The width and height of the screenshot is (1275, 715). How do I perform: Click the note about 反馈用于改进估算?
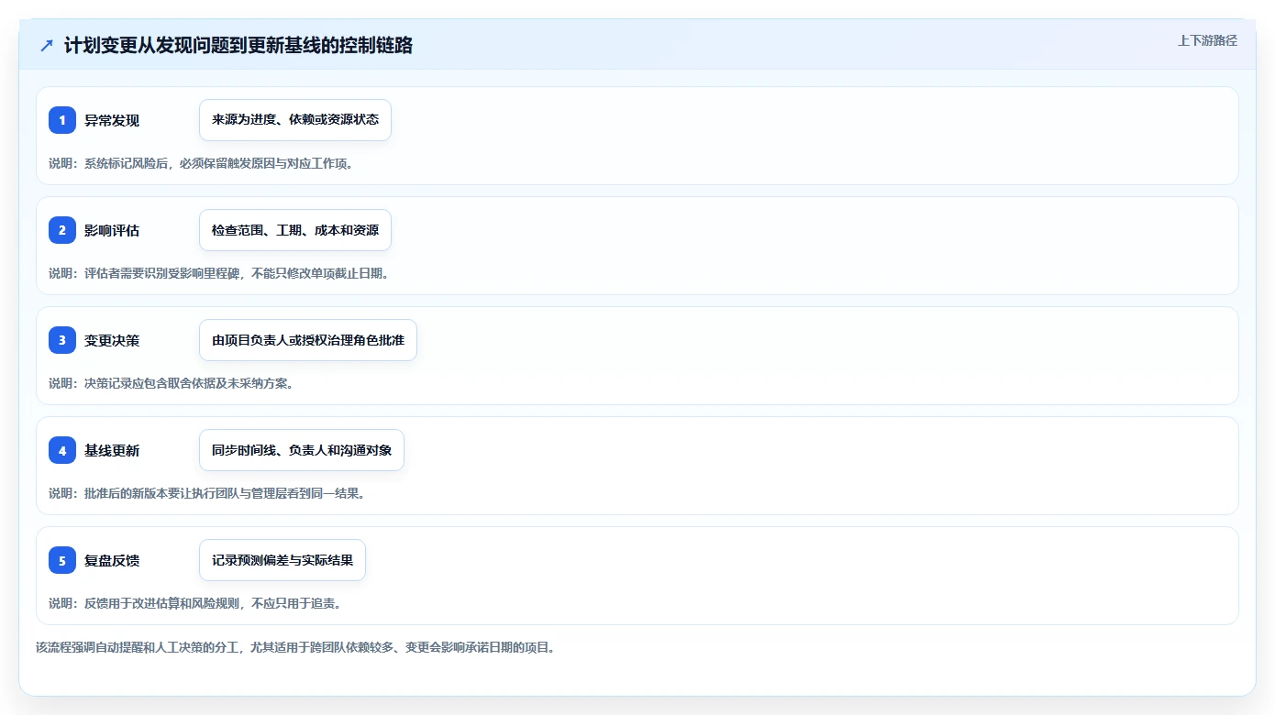coord(195,603)
